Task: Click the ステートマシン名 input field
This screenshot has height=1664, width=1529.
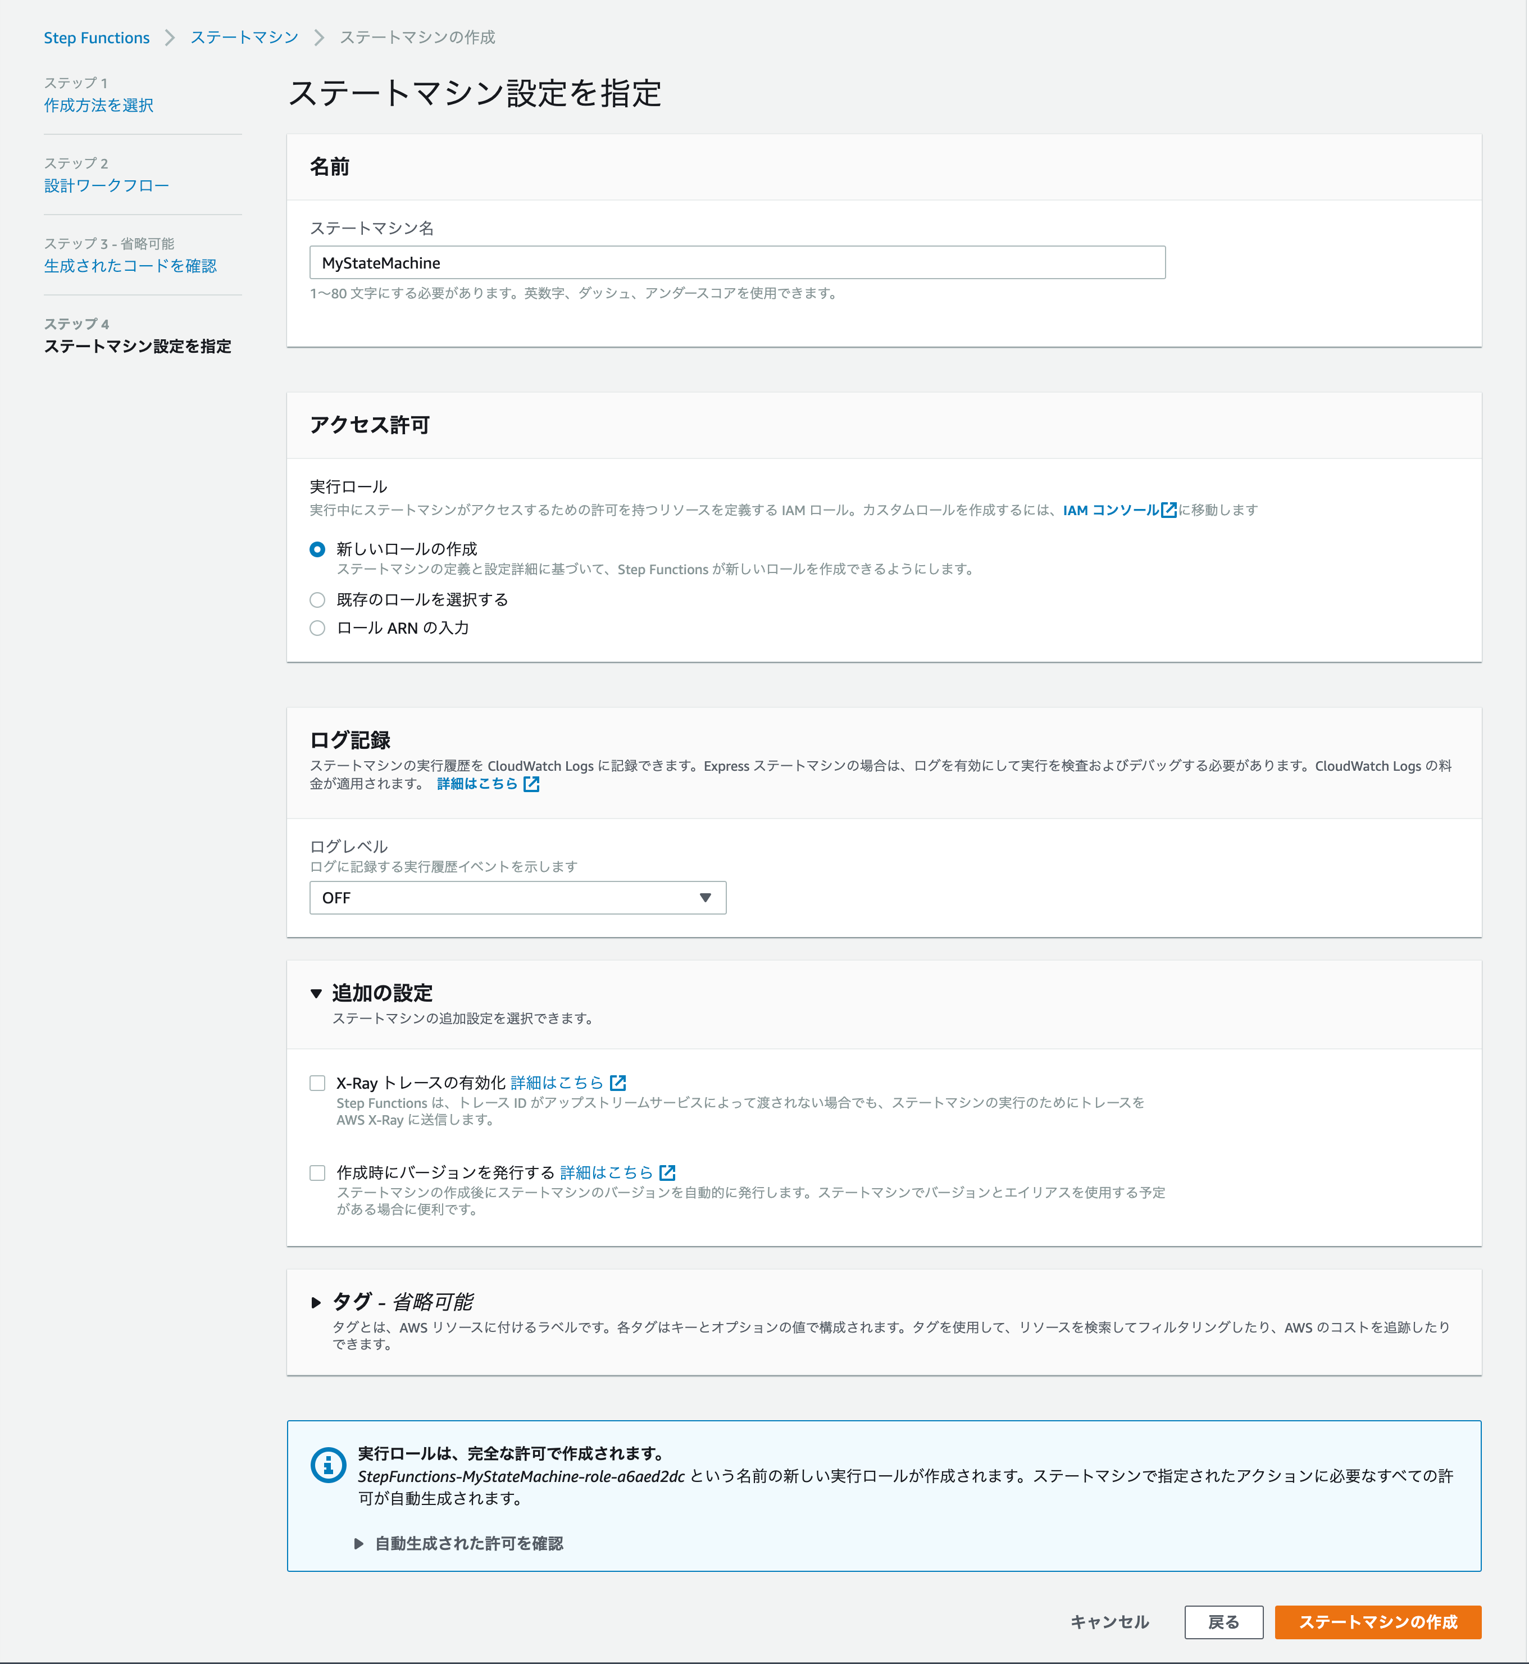Action: [x=736, y=262]
